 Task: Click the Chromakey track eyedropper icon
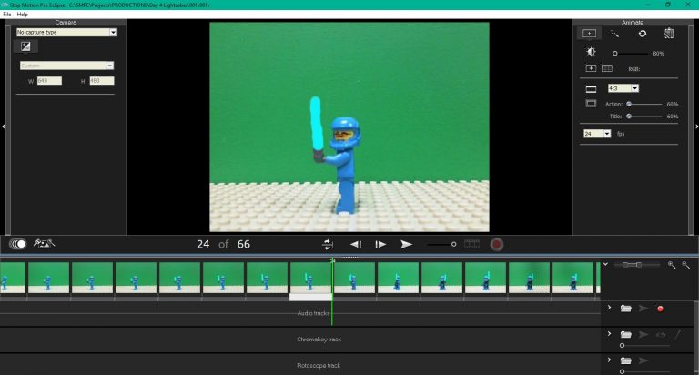677,334
